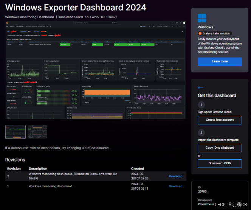The height and width of the screenshot is (210, 251).
Task: Click the Learn more button
Action: (220, 62)
